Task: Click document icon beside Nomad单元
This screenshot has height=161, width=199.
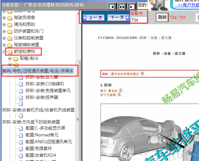Action: tap(21, 135)
